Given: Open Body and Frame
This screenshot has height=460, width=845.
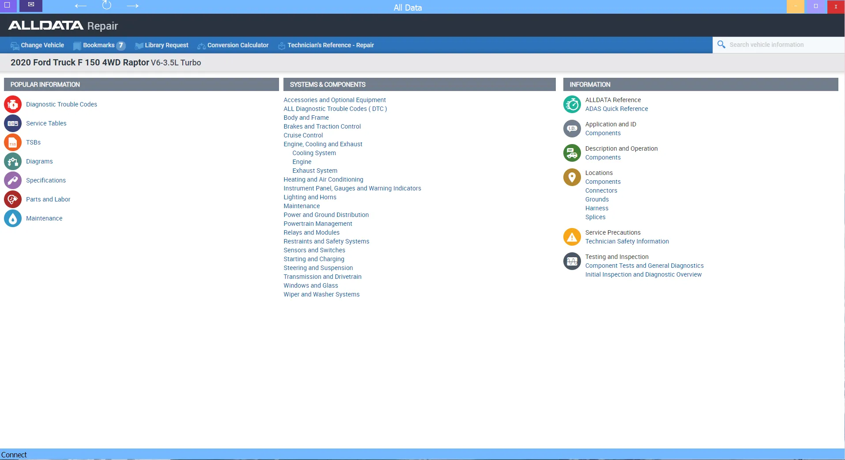Looking at the screenshot, I should coord(306,118).
